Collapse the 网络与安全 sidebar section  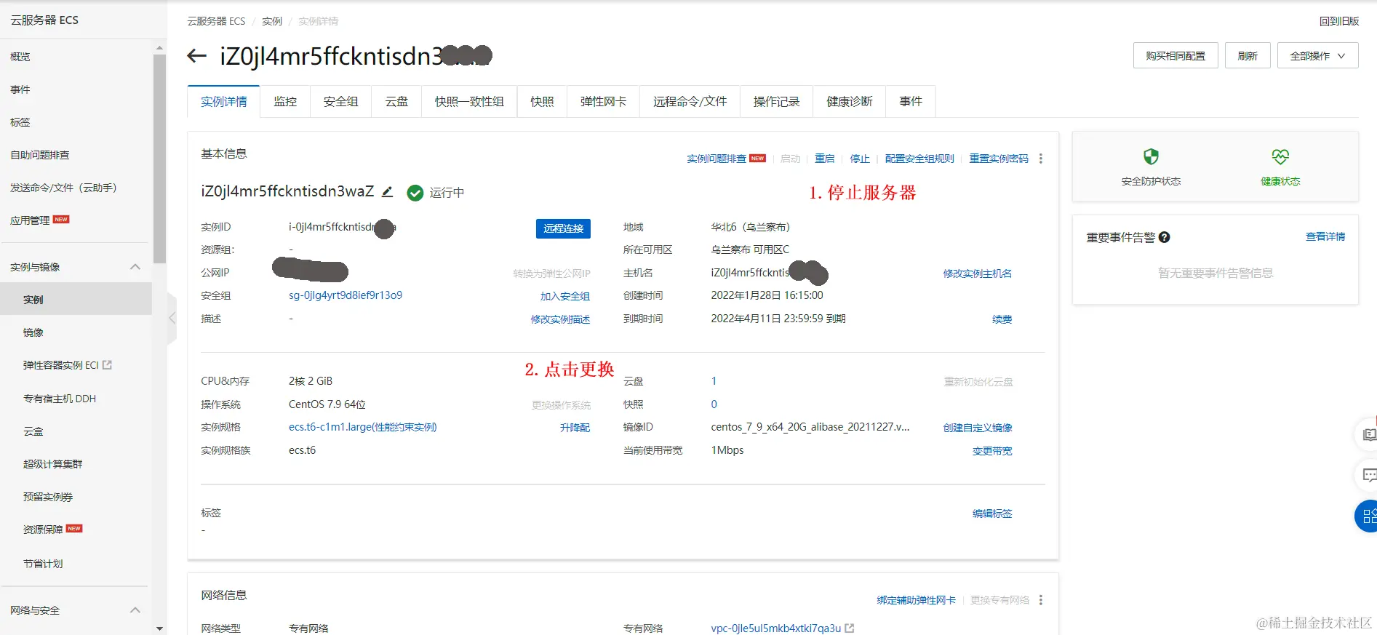tap(135, 610)
